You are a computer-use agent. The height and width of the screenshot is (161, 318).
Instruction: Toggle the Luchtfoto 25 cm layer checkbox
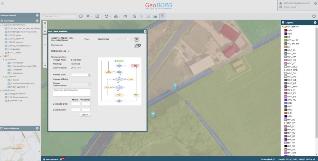pyautogui.click(x=8, y=101)
